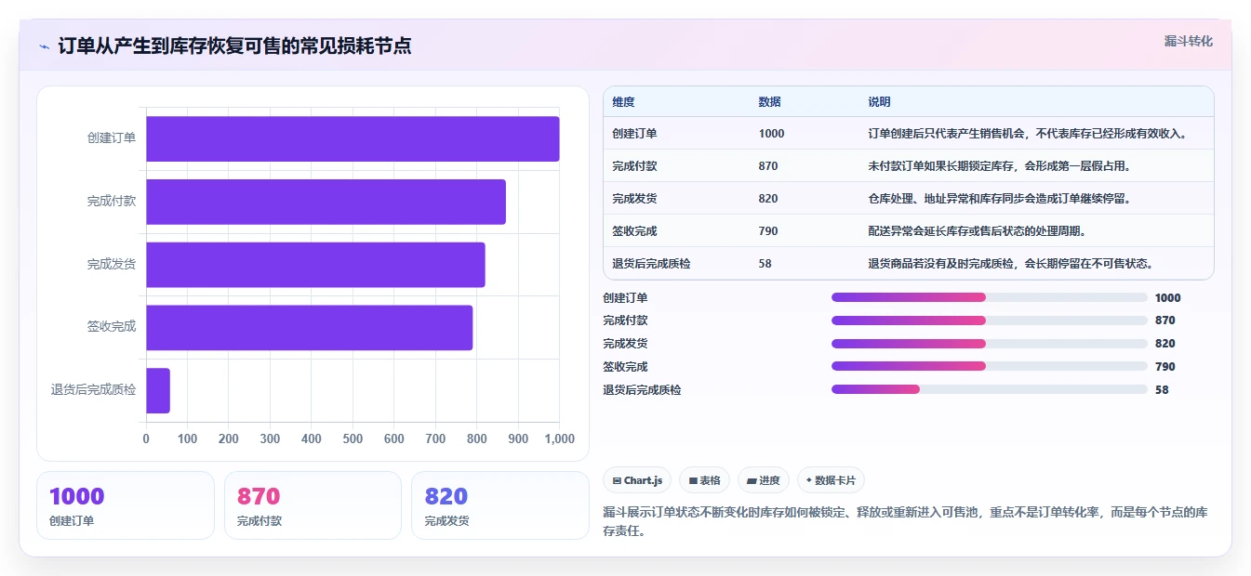The height and width of the screenshot is (576, 1251).
Task: Click the table value 790
Action: click(768, 231)
